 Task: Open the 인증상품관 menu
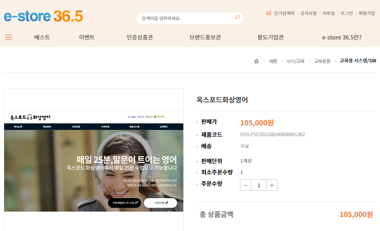140,37
